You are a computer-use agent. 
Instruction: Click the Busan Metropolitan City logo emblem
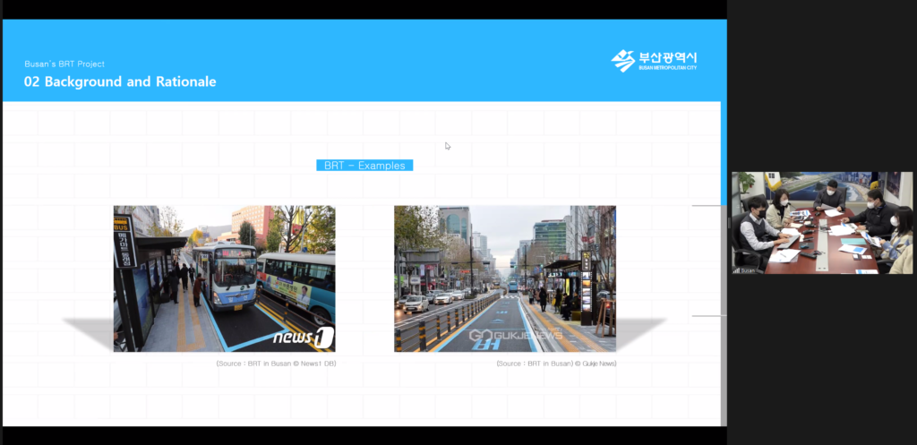click(622, 61)
